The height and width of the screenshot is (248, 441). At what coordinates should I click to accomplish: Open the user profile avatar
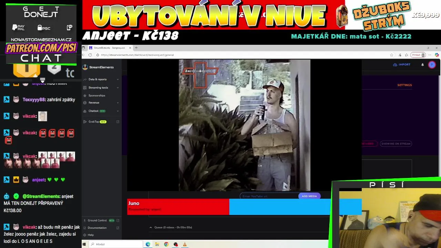coord(432,64)
